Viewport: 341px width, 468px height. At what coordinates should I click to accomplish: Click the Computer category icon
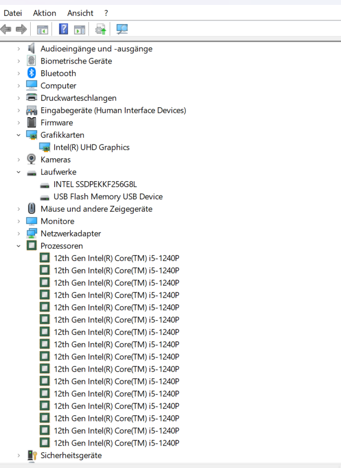[x=31, y=85]
